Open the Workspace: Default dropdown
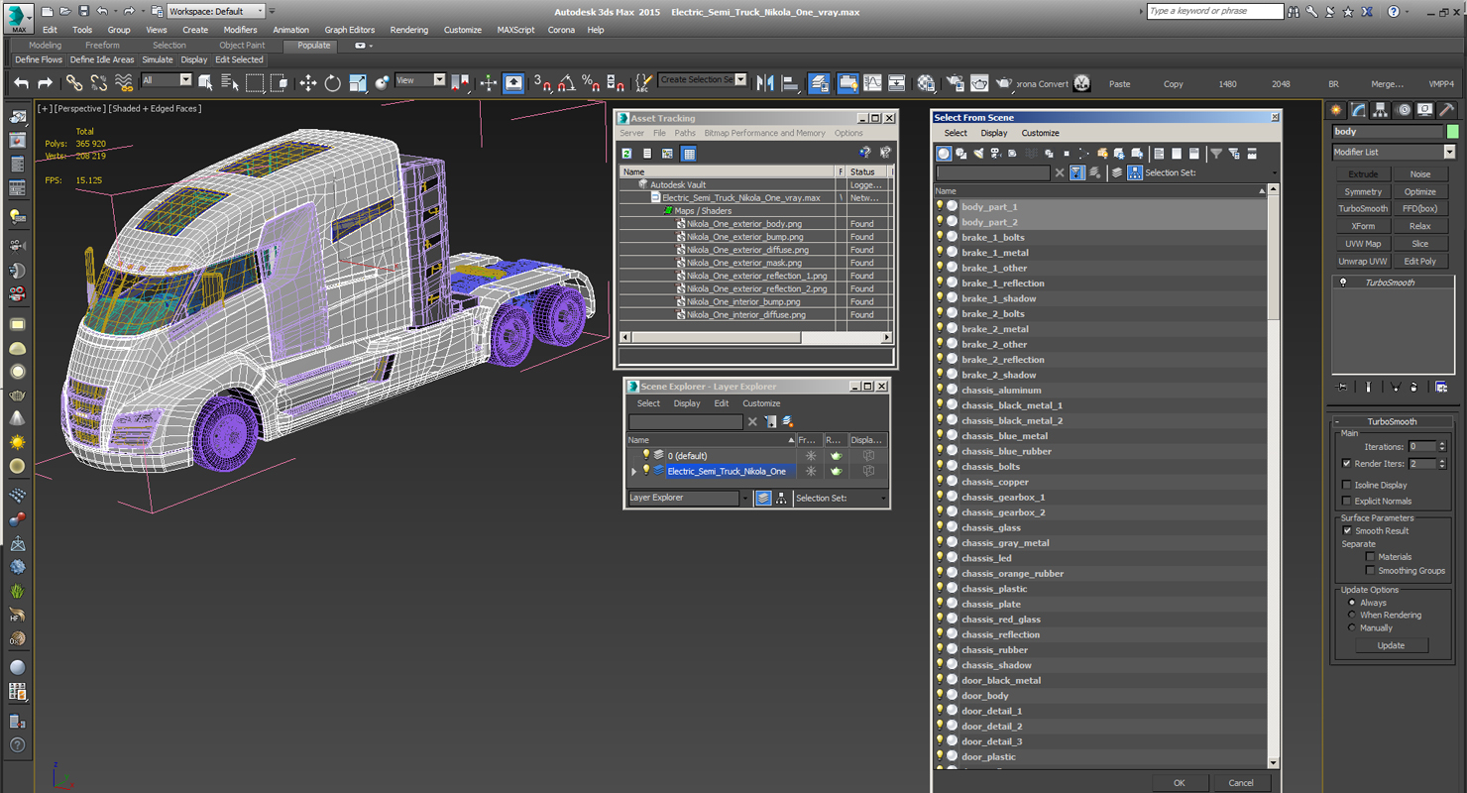1467x793 pixels. 216,11
